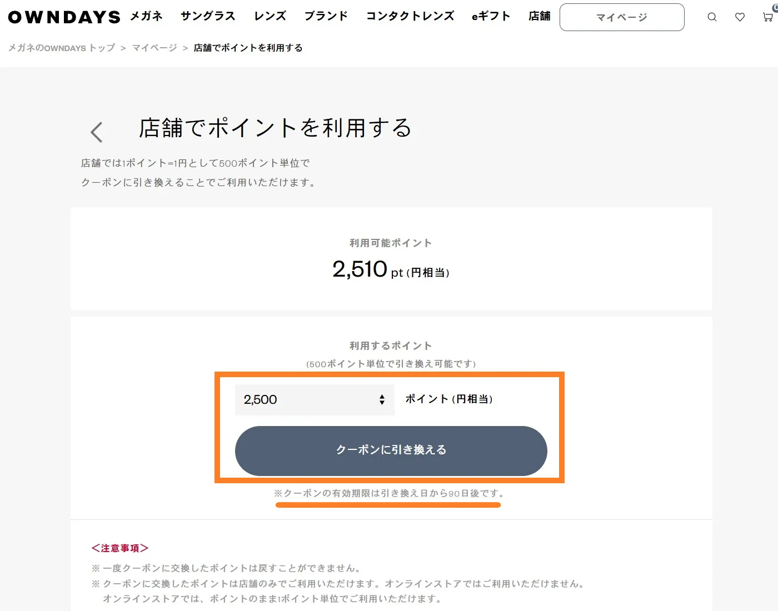This screenshot has height=611, width=778.
Task: Select the レンズ menu item
Action: tap(270, 16)
